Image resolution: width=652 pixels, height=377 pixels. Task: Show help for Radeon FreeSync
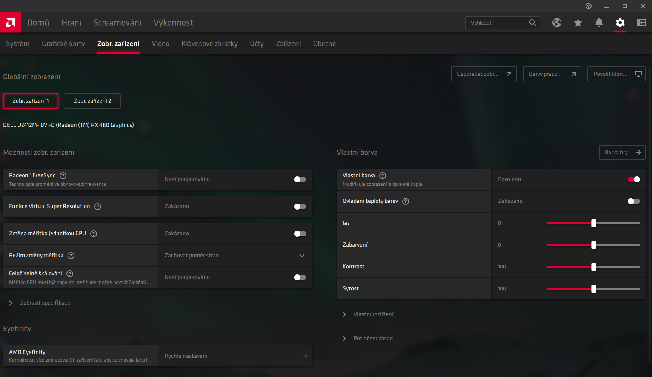coord(63,176)
